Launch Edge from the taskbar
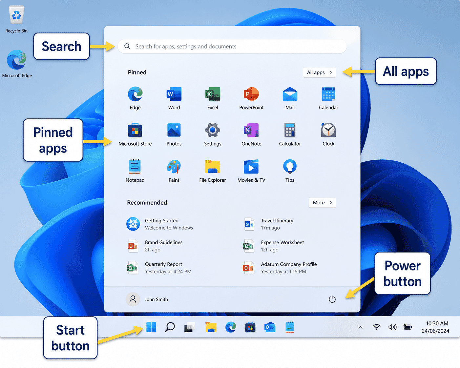The height and width of the screenshot is (368, 460). coord(231,327)
